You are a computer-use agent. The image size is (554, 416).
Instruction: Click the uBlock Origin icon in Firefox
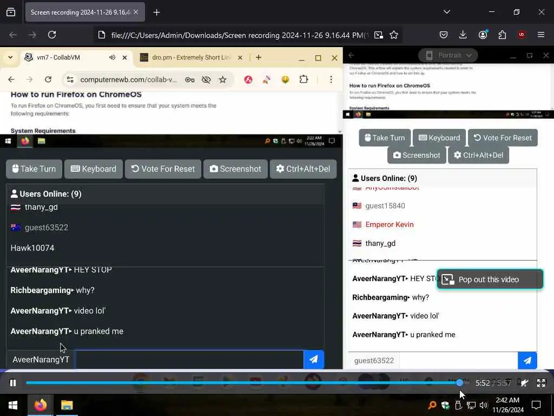(522, 35)
